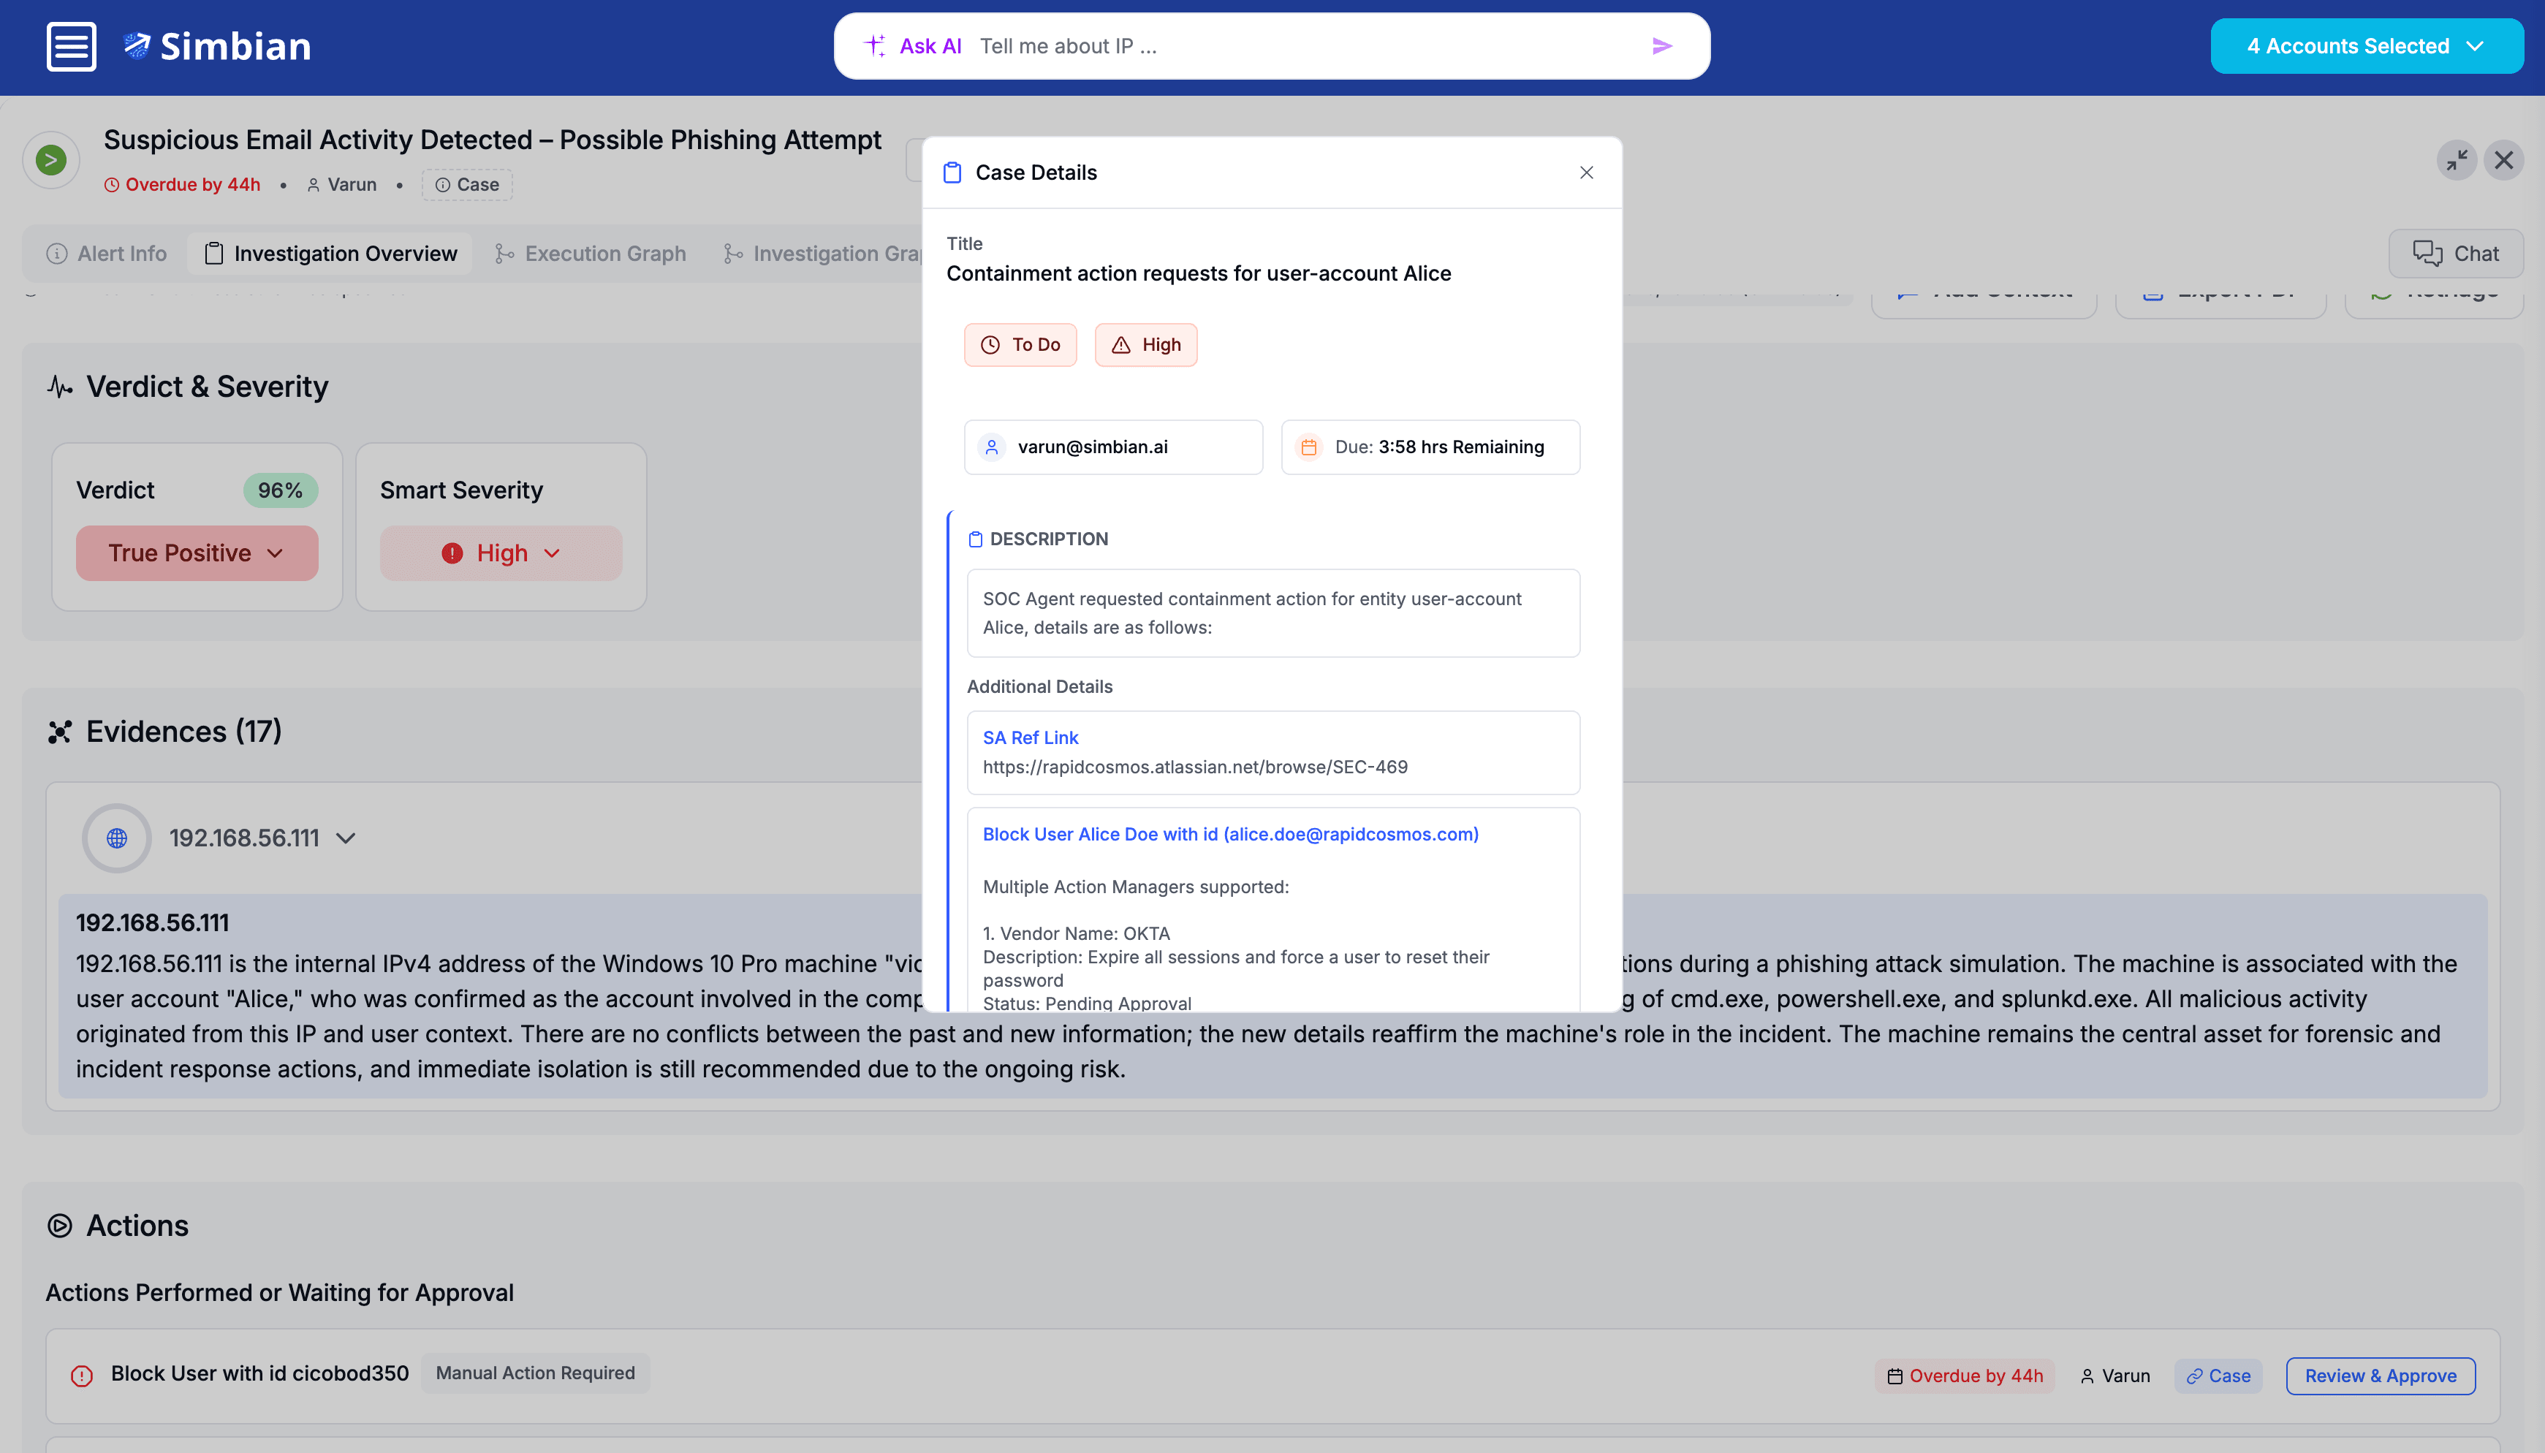Open the hamburger menu icon
Viewport: 2545px width, 1453px height.
71,46
